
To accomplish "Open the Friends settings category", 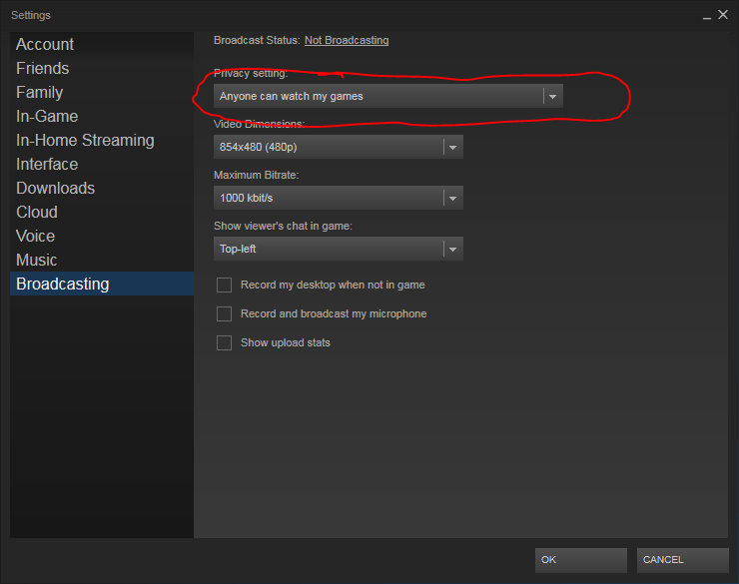I will click(101, 68).
